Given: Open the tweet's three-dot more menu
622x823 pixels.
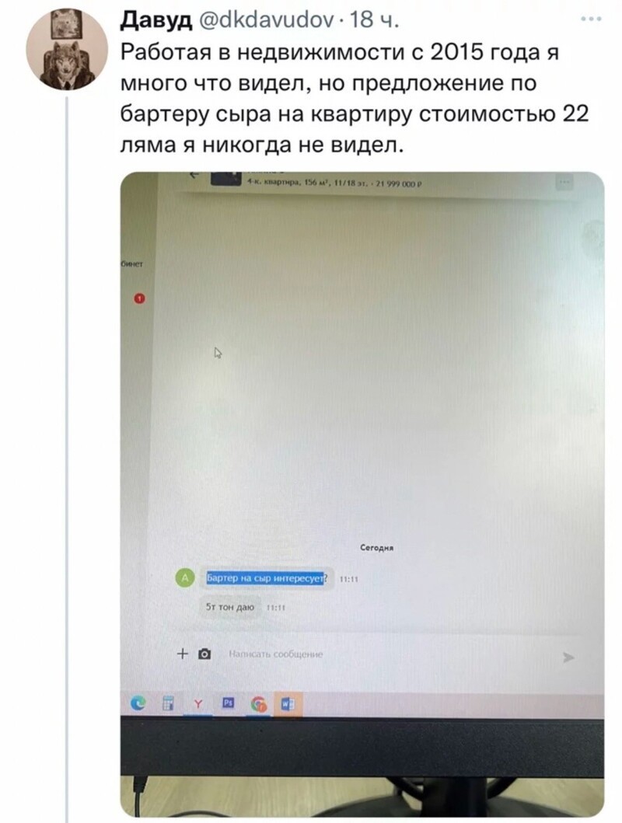Looking at the screenshot, I should tap(592, 19).
